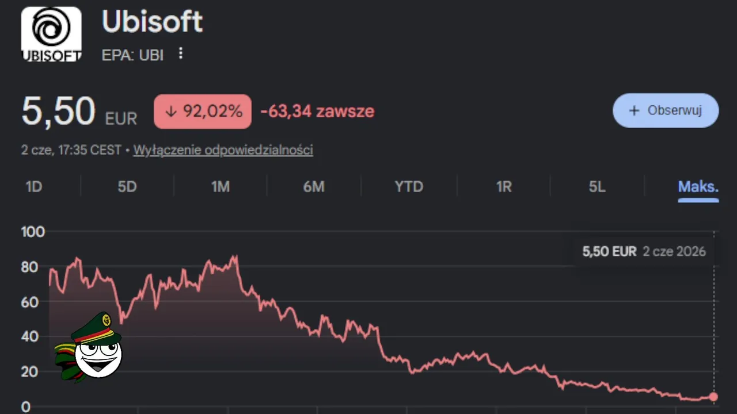
Task: Click the endpoint dot on the price chart
Action: coord(713,397)
